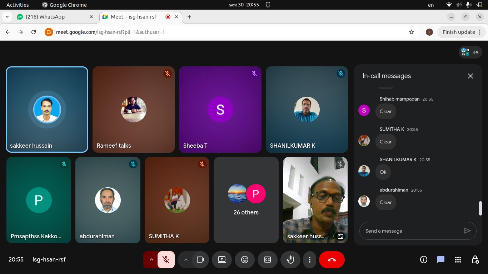Toggle the camera on or off
Screen dimensions: 488x274
(200, 260)
